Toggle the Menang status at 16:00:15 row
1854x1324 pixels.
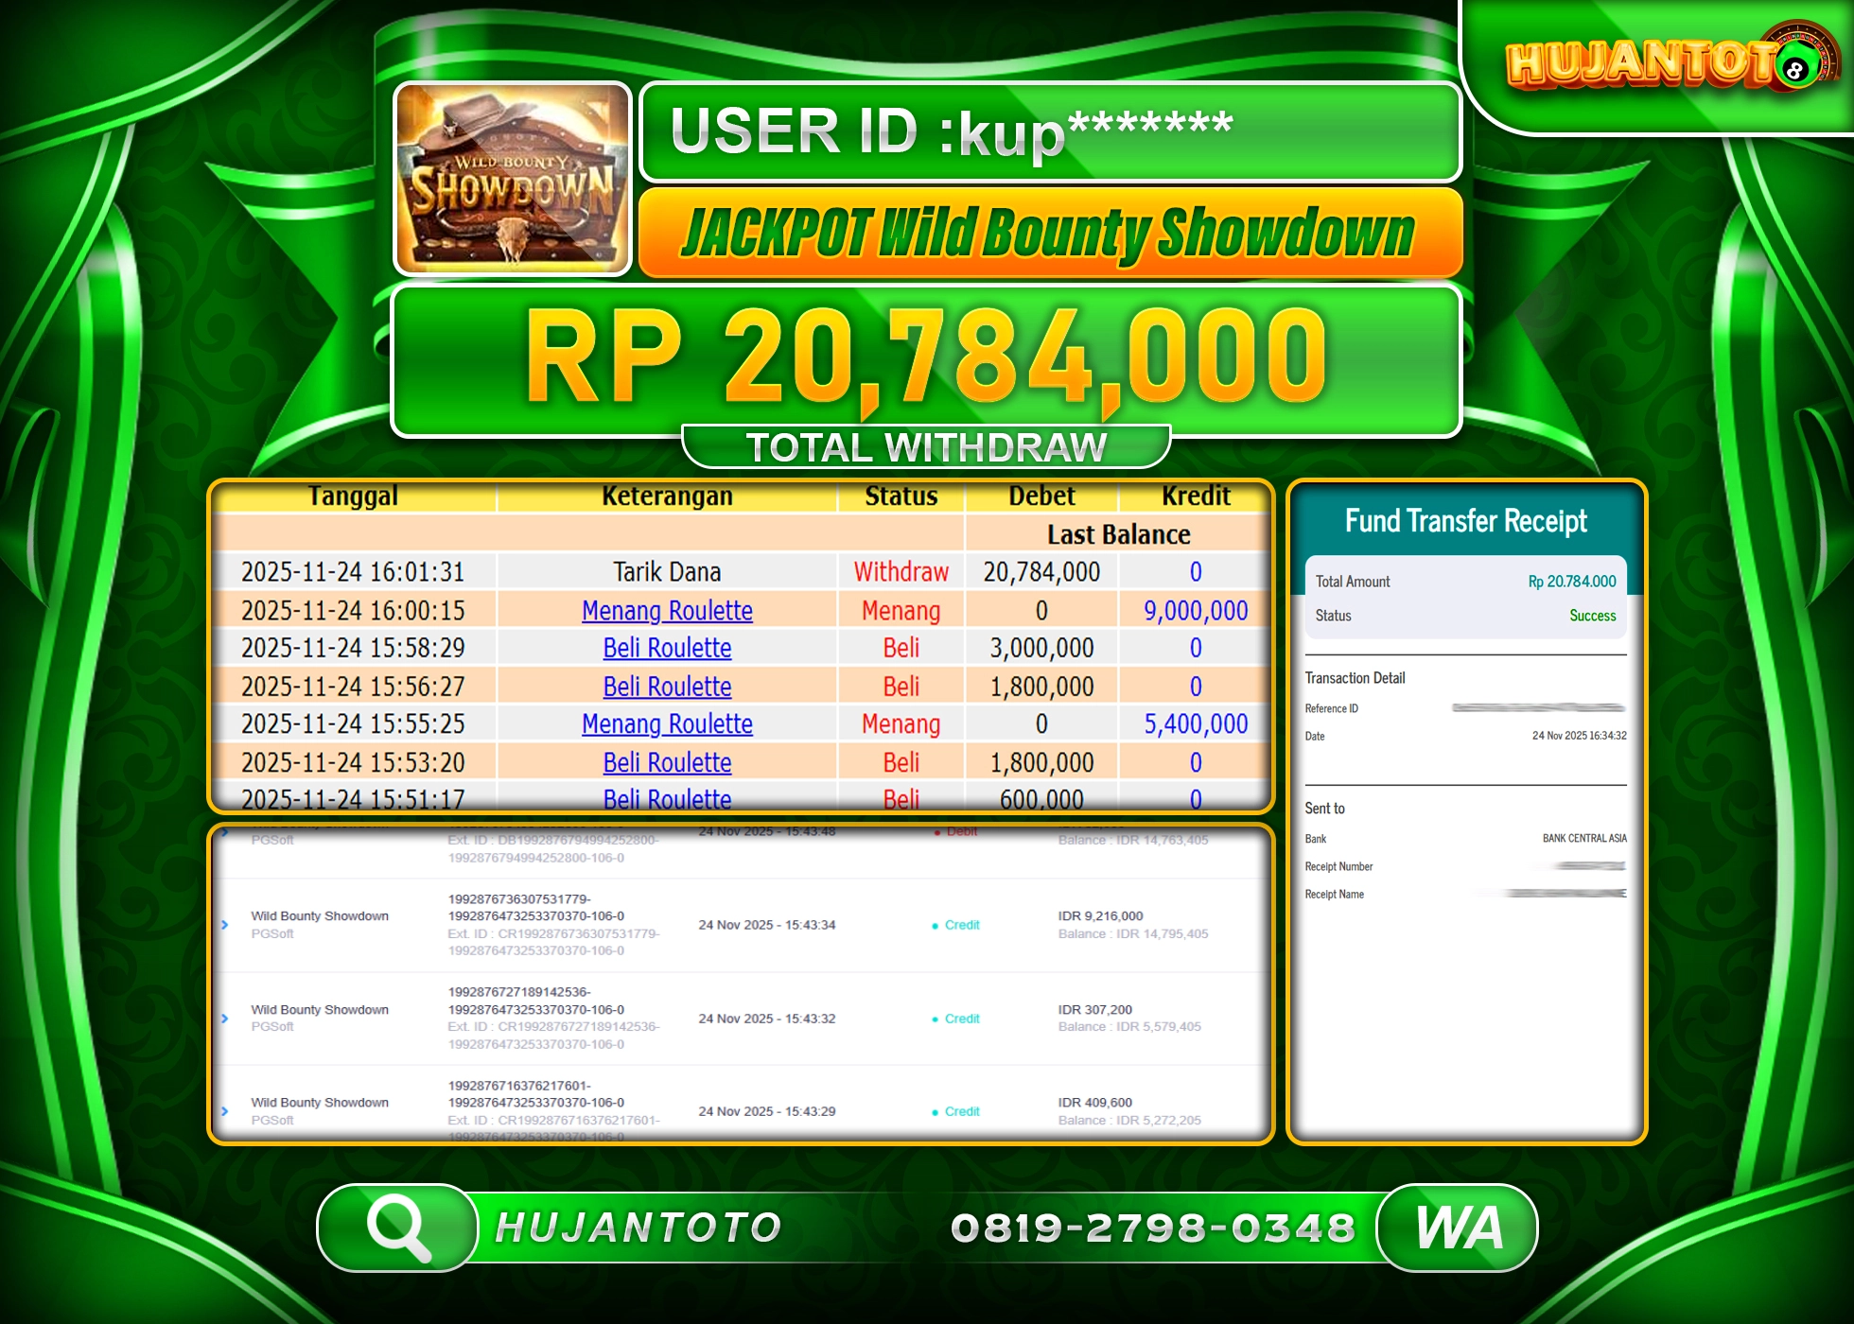pos(901,610)
